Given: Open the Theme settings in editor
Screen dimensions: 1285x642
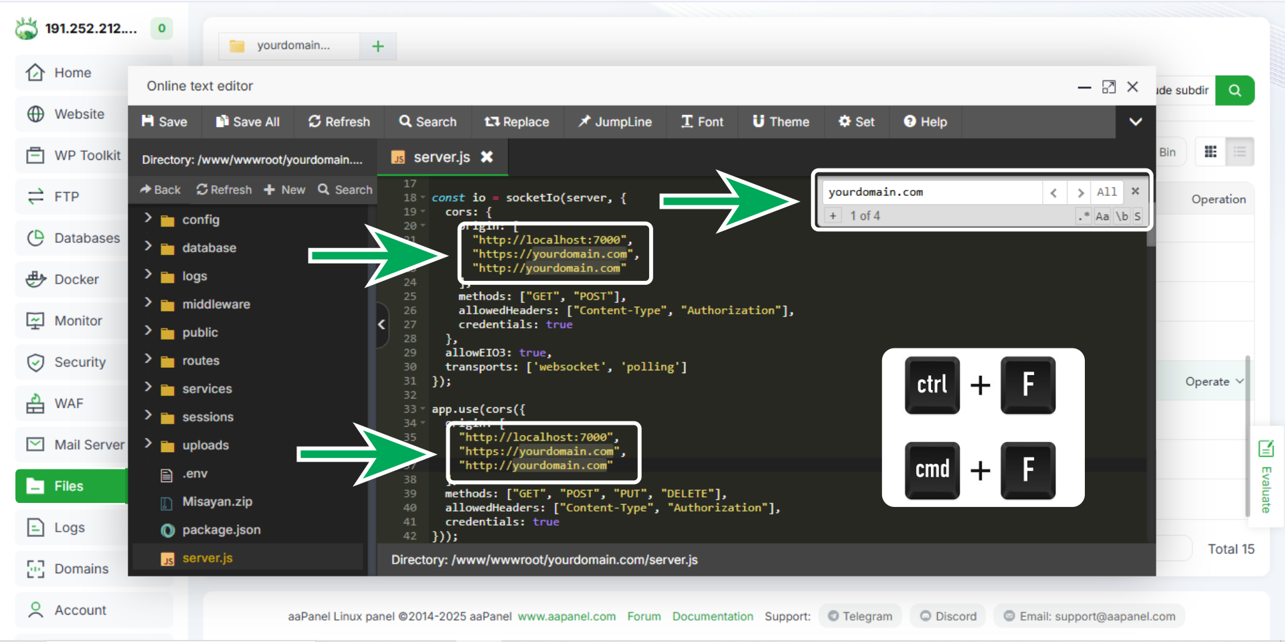Looking at the screenshot, I should [x=780, y=122].
